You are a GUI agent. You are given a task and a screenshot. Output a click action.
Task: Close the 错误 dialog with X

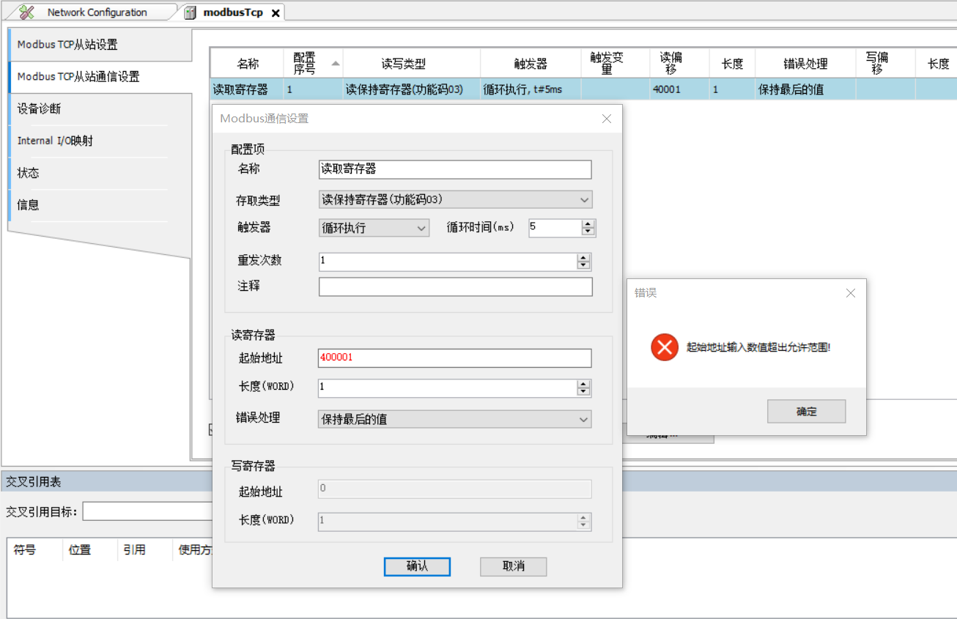(x=850, y=293)
